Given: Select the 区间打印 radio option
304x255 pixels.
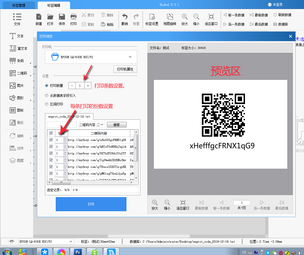Looking at the screenshot, I should click(x=47, y=104).
